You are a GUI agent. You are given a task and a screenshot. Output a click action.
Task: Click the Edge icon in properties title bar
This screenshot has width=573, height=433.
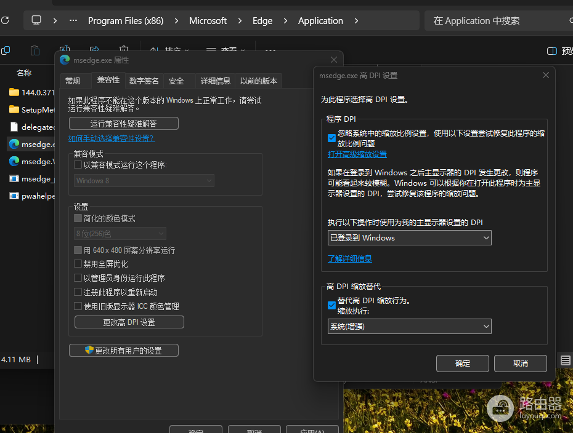pyautogui.click(x=65, y=60)
